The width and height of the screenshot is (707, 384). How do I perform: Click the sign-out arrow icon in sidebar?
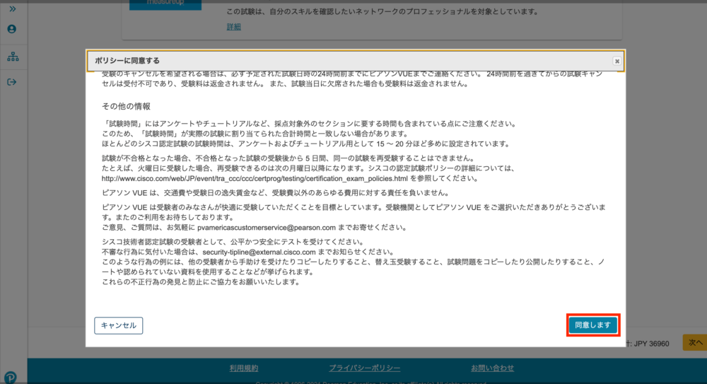coord(12,82)
